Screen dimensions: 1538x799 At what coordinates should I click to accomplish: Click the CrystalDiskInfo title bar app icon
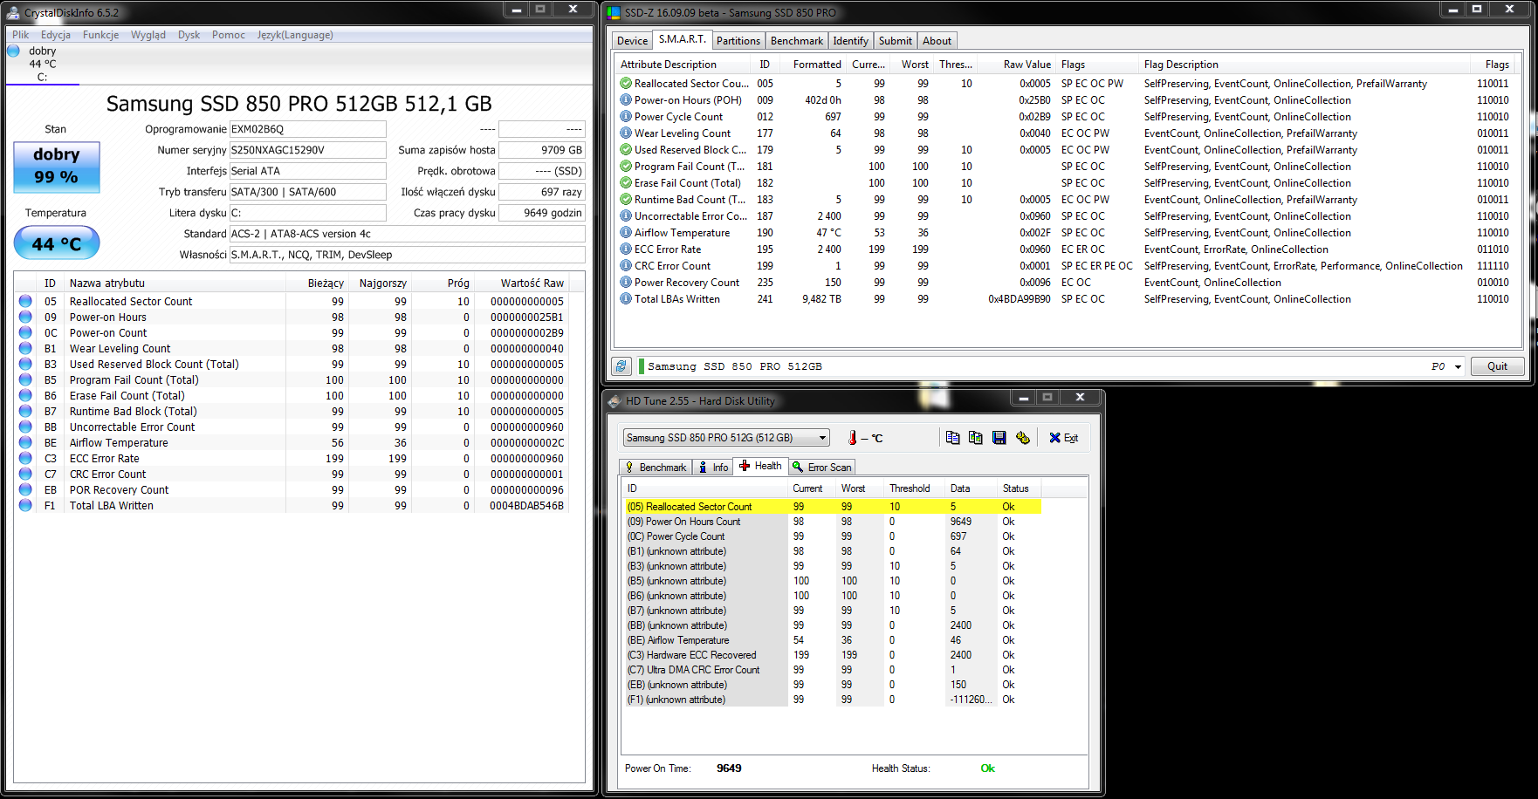(x=13, y=12)
